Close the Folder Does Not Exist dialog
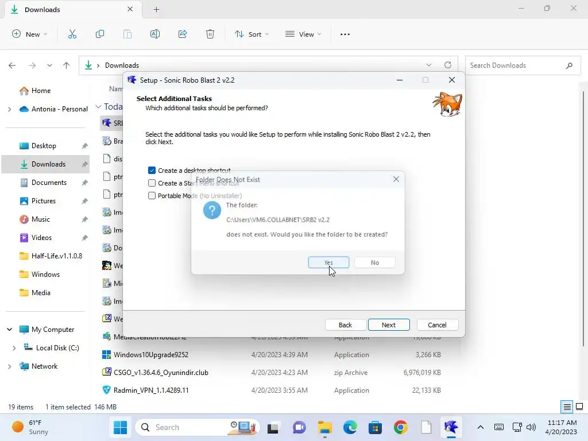 [x=396, y=179]
